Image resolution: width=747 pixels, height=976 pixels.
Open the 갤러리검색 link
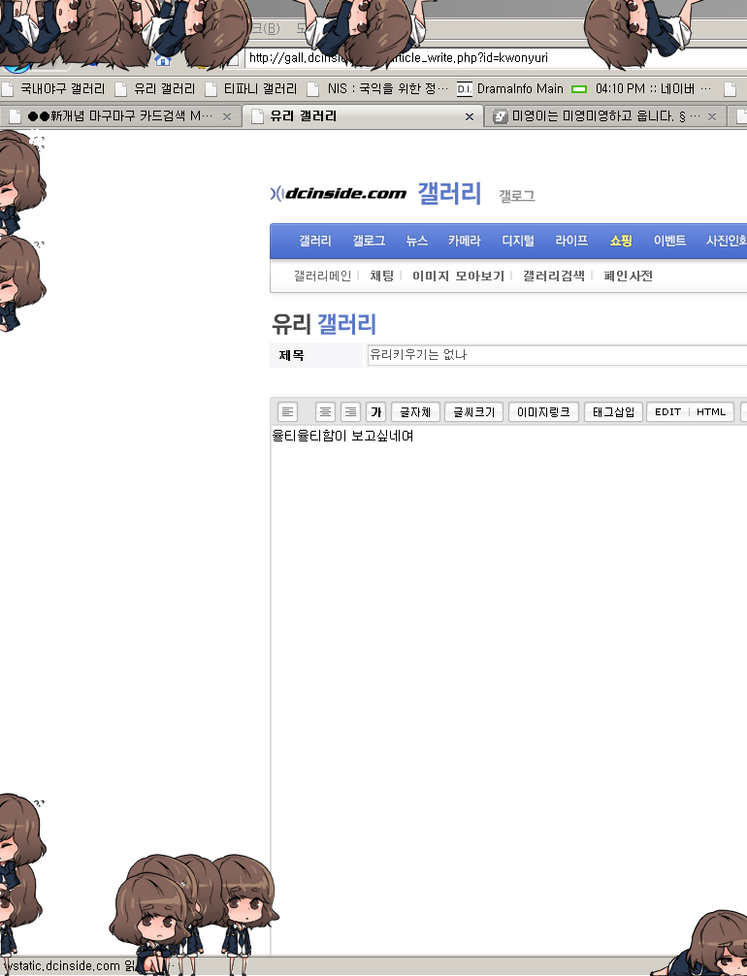tap(553, 276)
